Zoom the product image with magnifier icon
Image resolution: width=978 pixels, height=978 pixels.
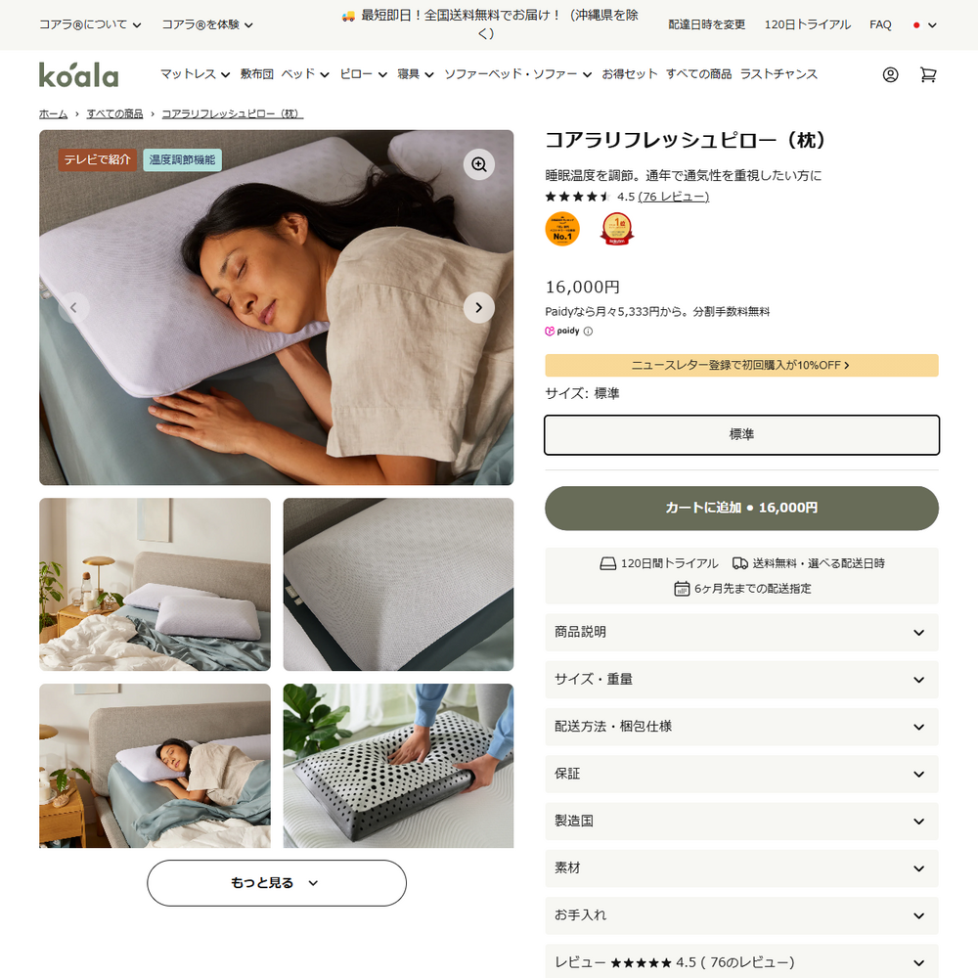click(479, 164)
